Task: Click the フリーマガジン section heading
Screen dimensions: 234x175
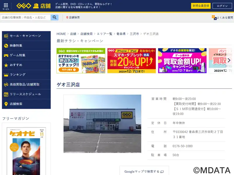Action: [16, 118]
